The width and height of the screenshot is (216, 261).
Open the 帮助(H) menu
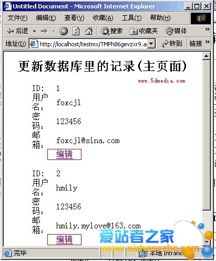[160, 18]
